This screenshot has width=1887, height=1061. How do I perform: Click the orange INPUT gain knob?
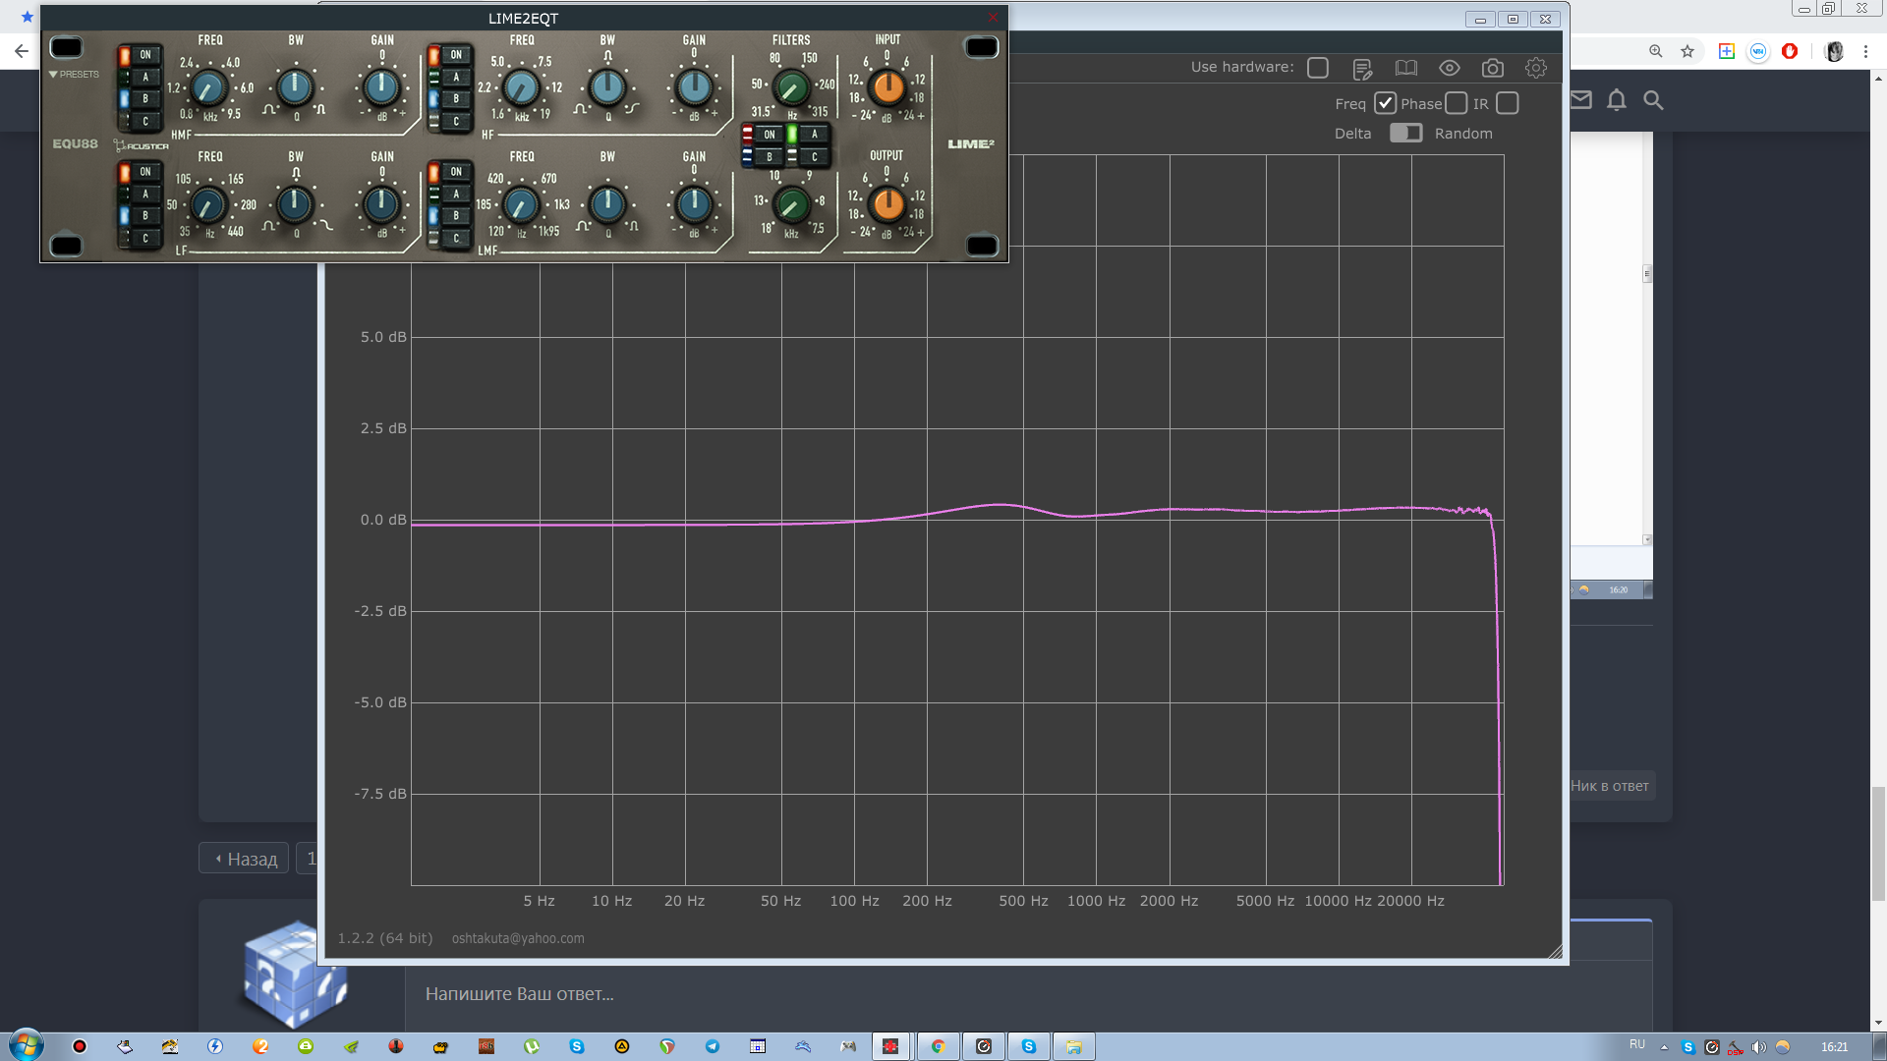tap(887, 87)
